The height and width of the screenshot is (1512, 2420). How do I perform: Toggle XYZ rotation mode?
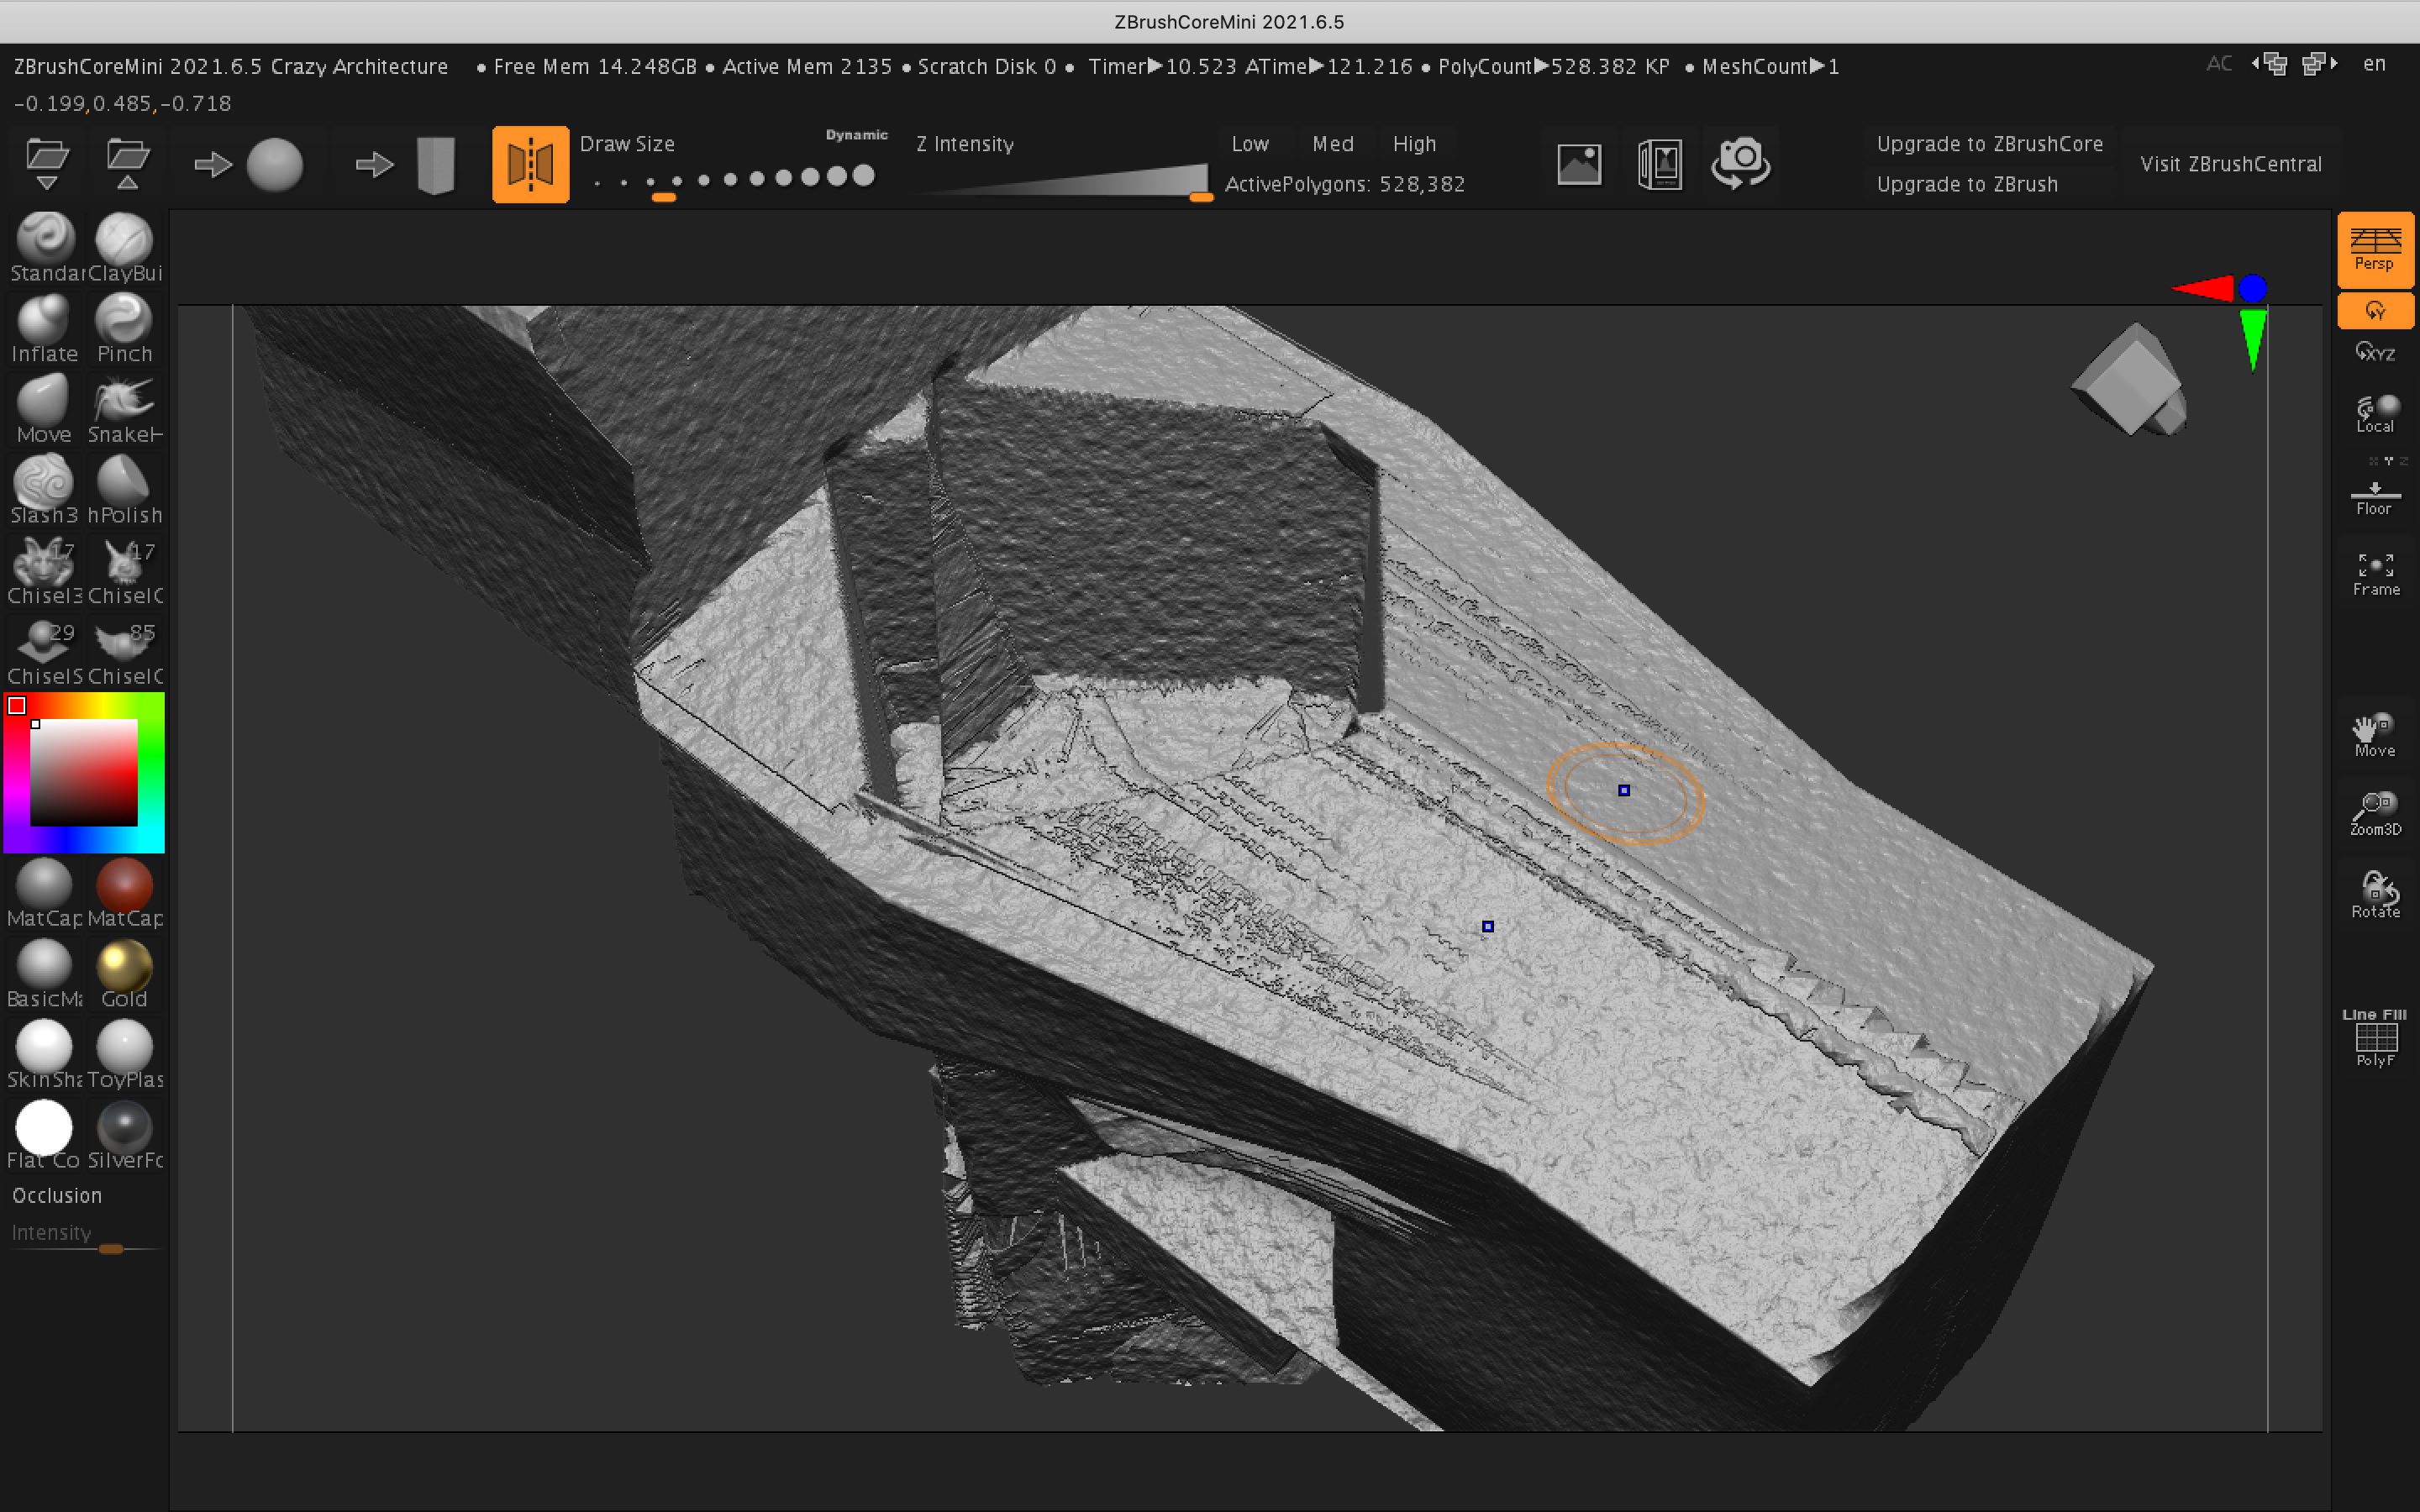pos(2375,352)
